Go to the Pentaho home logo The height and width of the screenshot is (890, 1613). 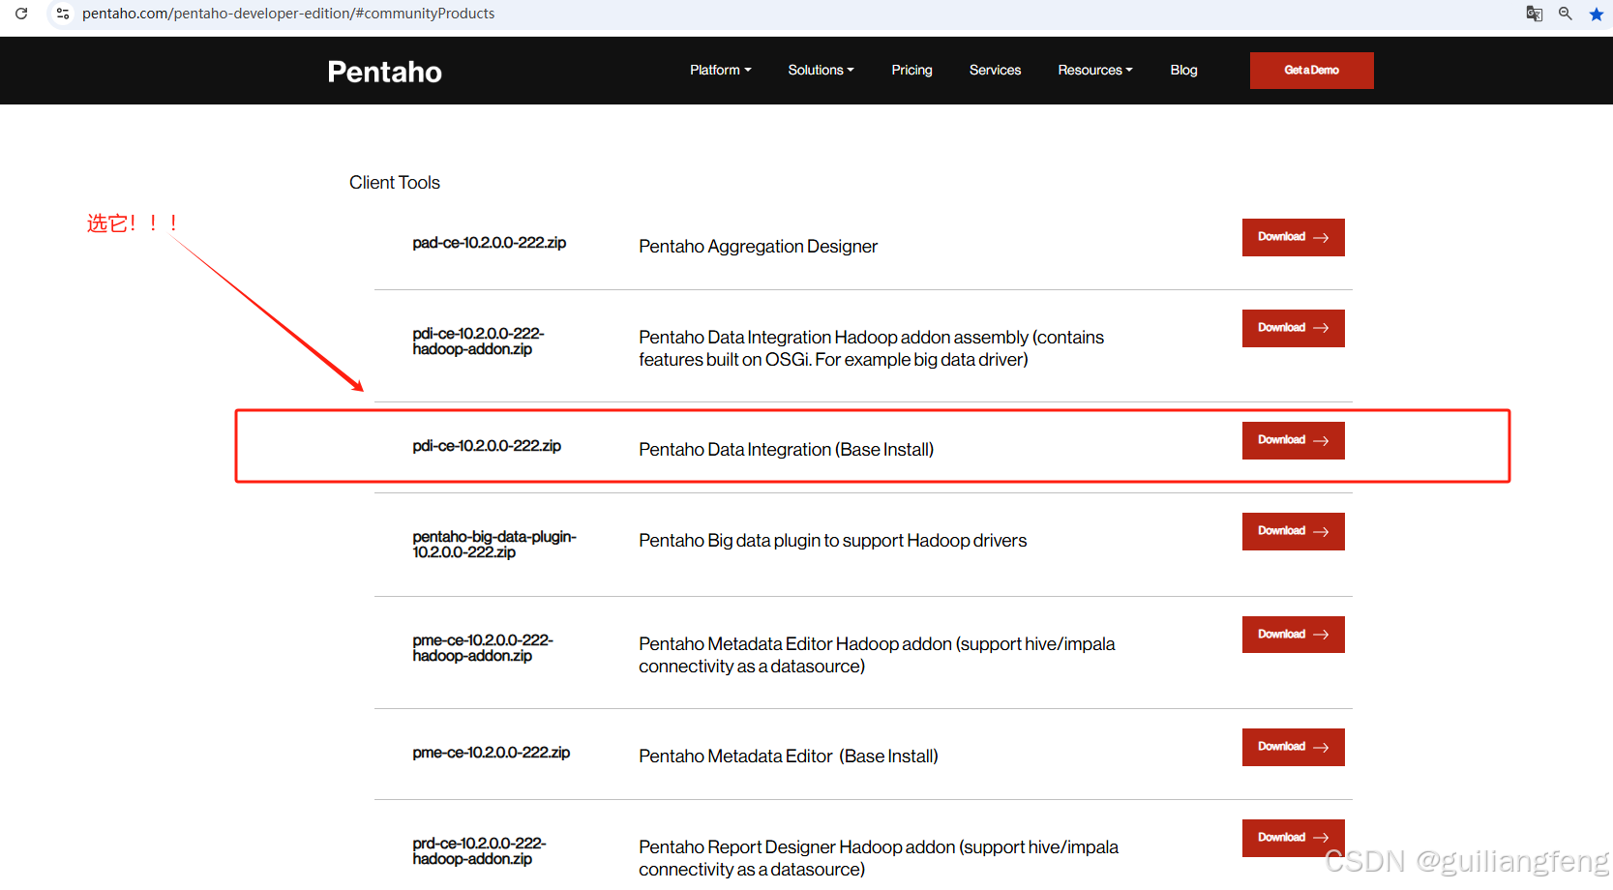pyautogui.click(x=384, y=72)
